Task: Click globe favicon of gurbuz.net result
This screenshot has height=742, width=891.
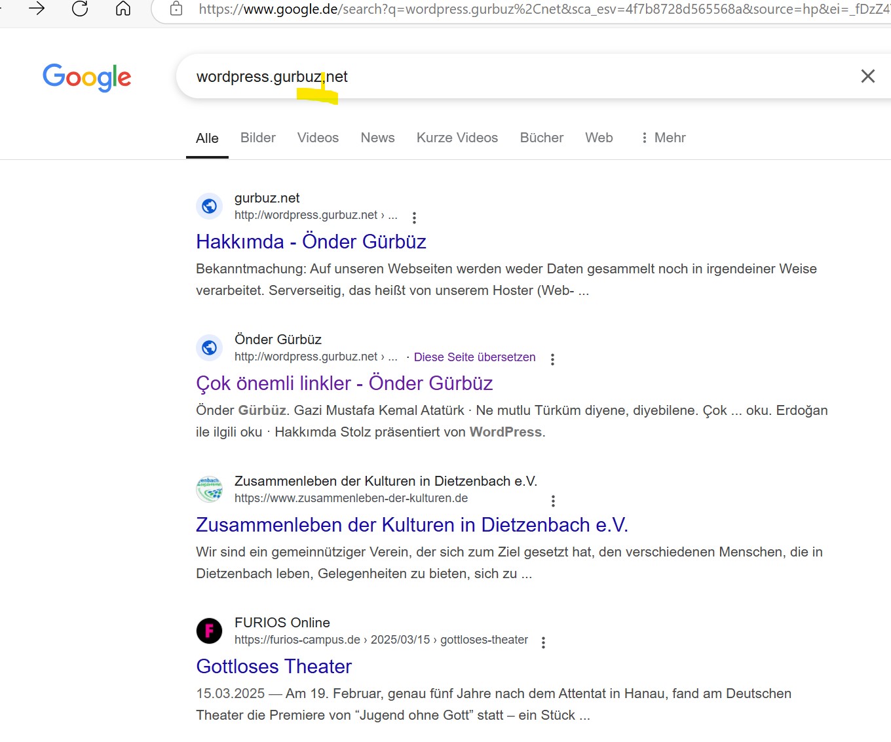Action: [x=209, y=206]
